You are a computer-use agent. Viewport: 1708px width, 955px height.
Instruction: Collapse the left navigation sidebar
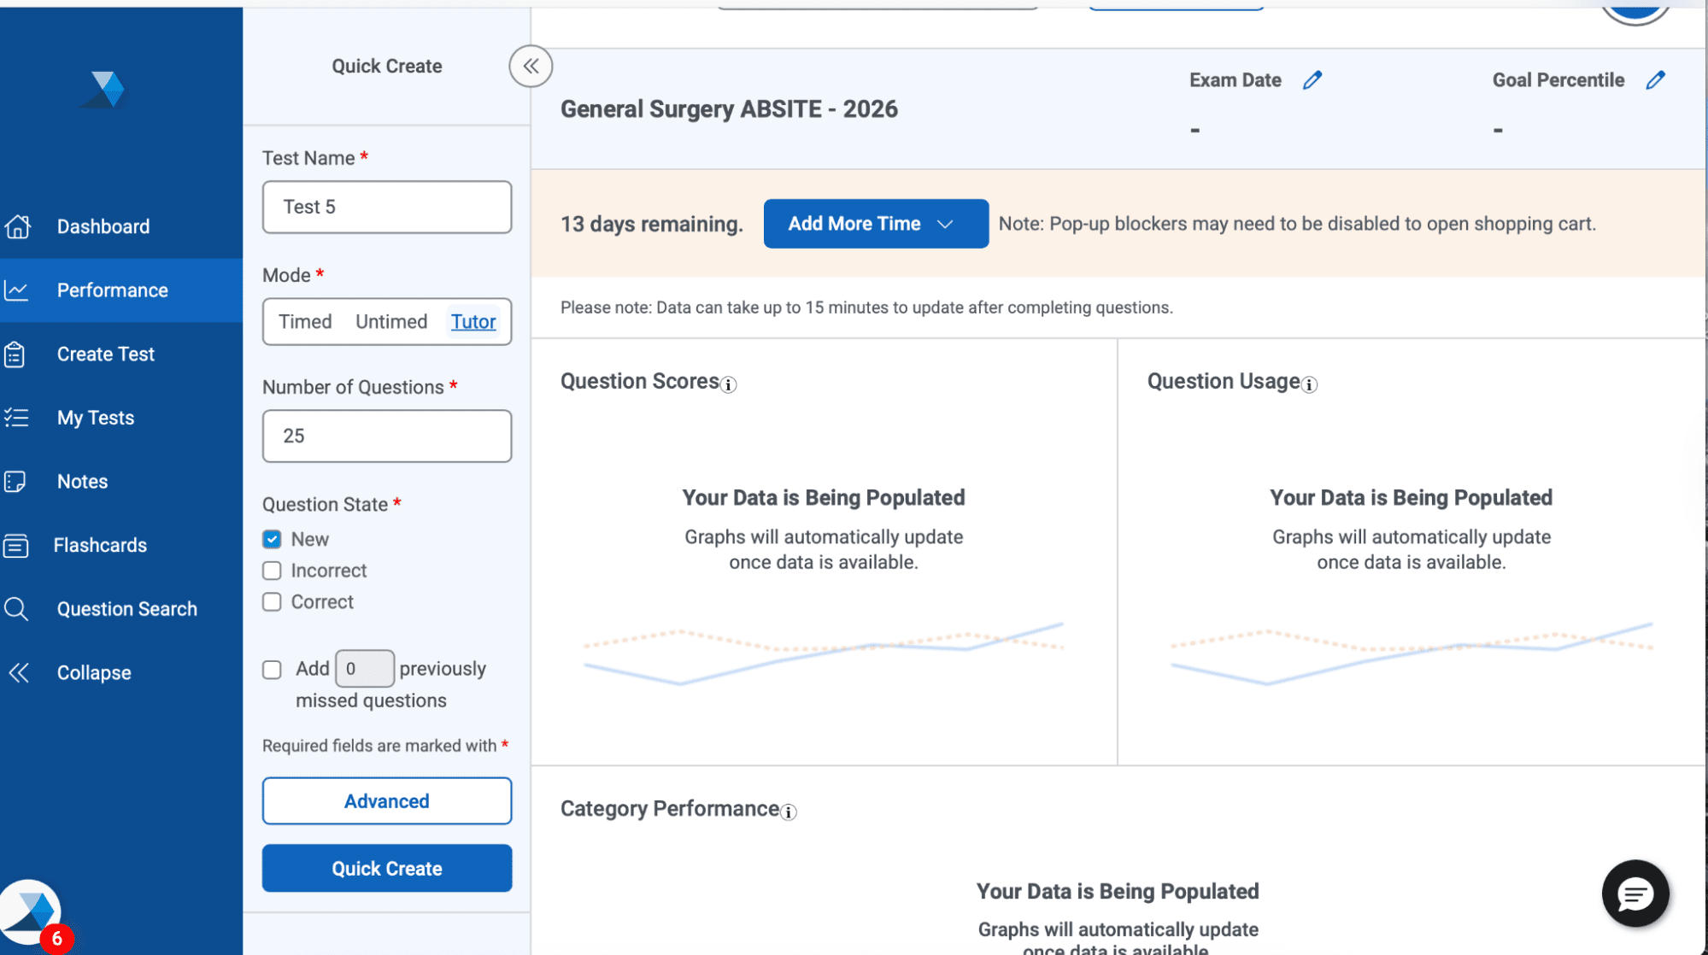[92, 672]
